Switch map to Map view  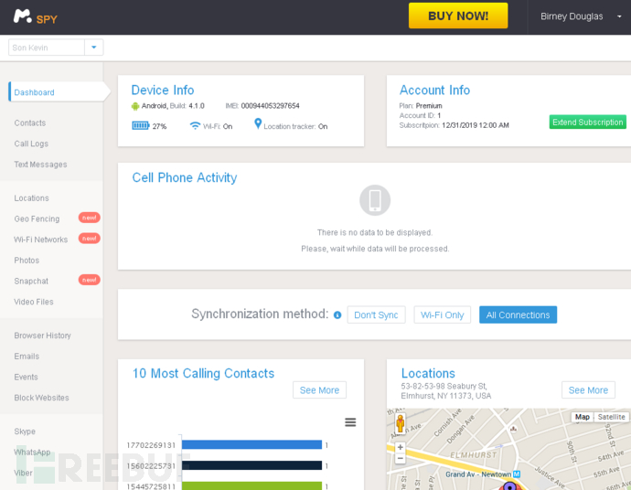[x=583, y=417]
